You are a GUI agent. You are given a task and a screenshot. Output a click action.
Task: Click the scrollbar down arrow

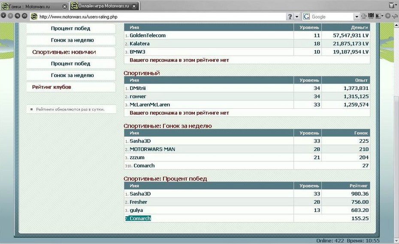(x=396, y=240)
